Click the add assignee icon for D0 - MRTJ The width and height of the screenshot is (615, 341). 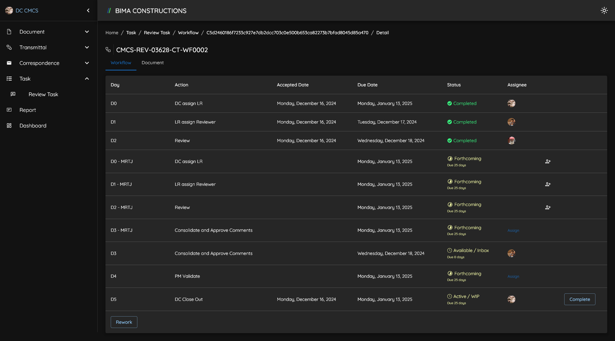point(548,161)
